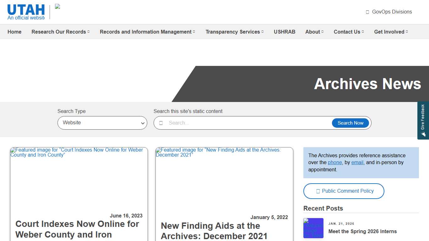Click the Public Comment Policy document icon
Viewport: 429px width, 241px height.
[318, 191]
